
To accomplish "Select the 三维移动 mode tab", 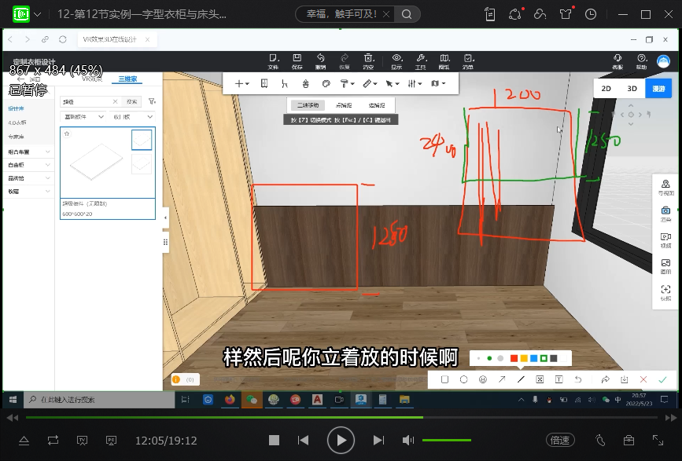I will click(x=307, y=104).
